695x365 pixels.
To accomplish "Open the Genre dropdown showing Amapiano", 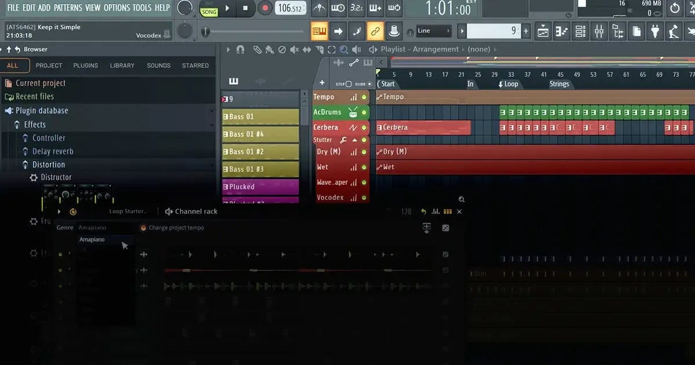I will (x=106, y=228).
